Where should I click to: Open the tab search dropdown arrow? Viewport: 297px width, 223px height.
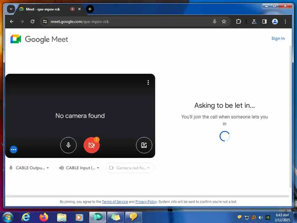(11, 9)
